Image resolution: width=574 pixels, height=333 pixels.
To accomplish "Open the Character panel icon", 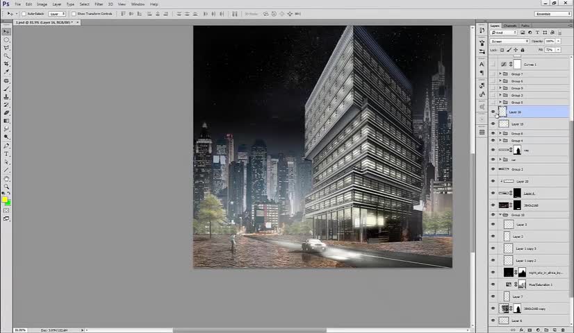I will tap(482, 65).
